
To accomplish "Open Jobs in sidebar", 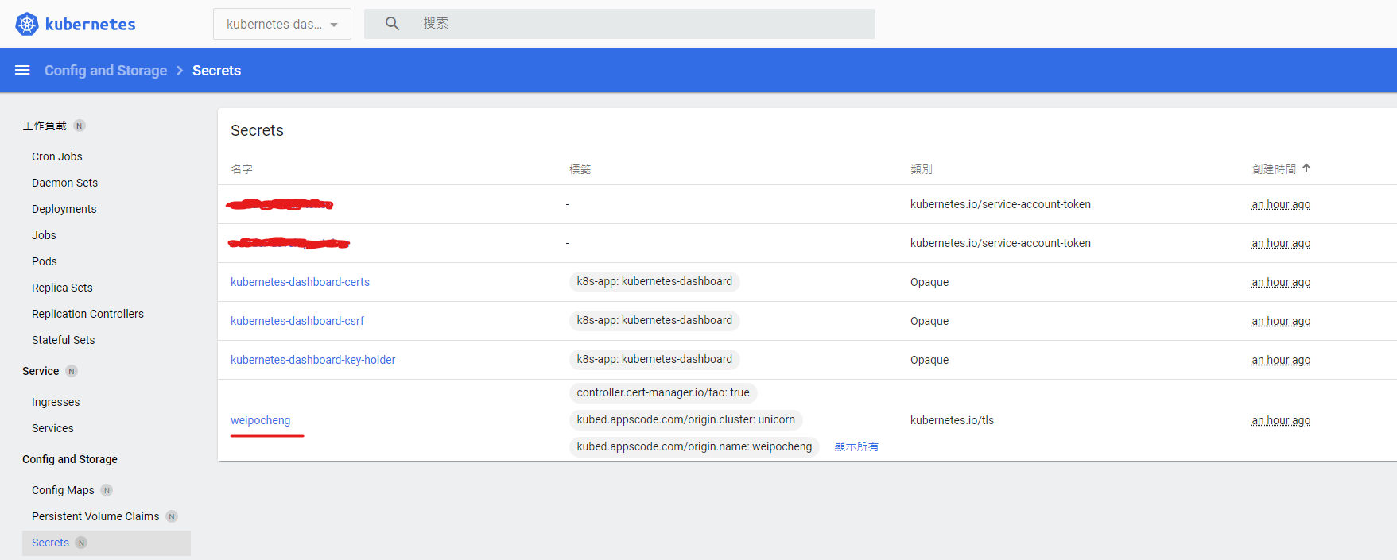I will pos(44,235).
